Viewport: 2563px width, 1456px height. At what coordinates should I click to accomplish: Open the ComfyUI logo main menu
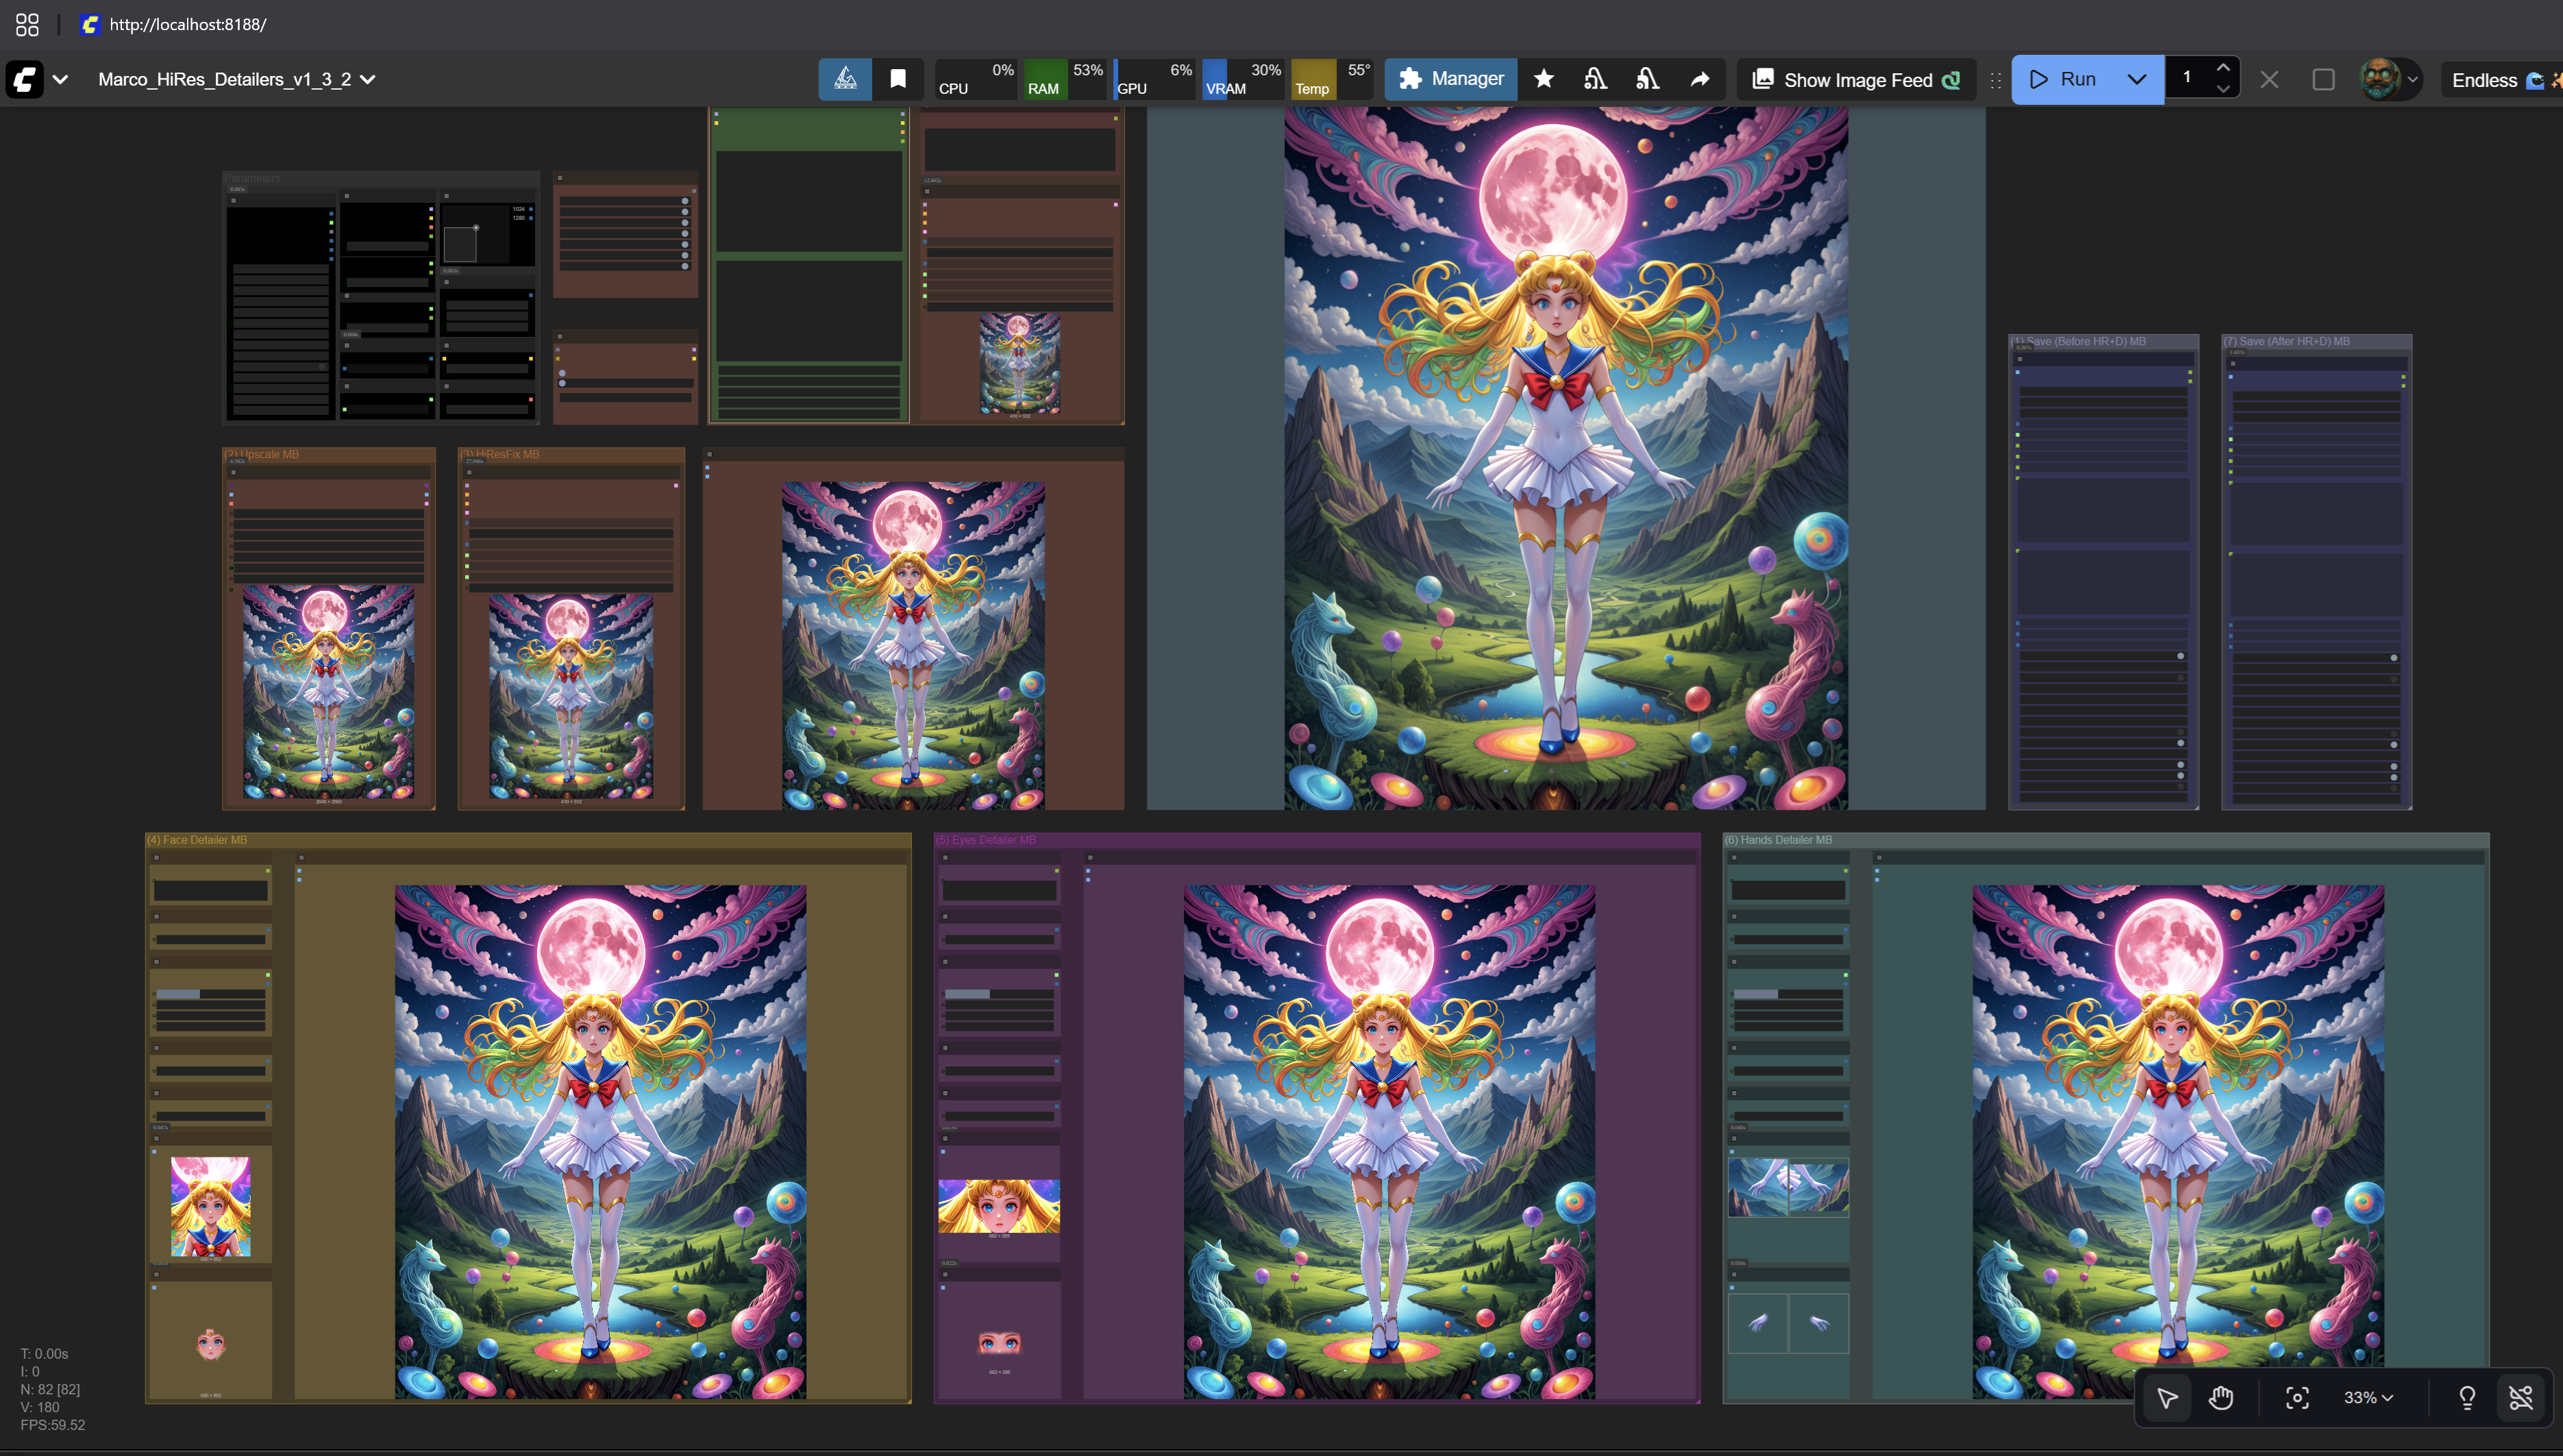(x=25, y=79)
